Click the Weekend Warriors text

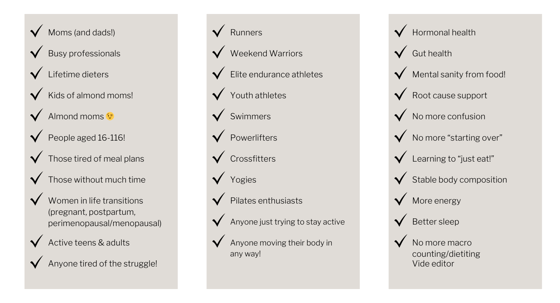coord(266,53)
